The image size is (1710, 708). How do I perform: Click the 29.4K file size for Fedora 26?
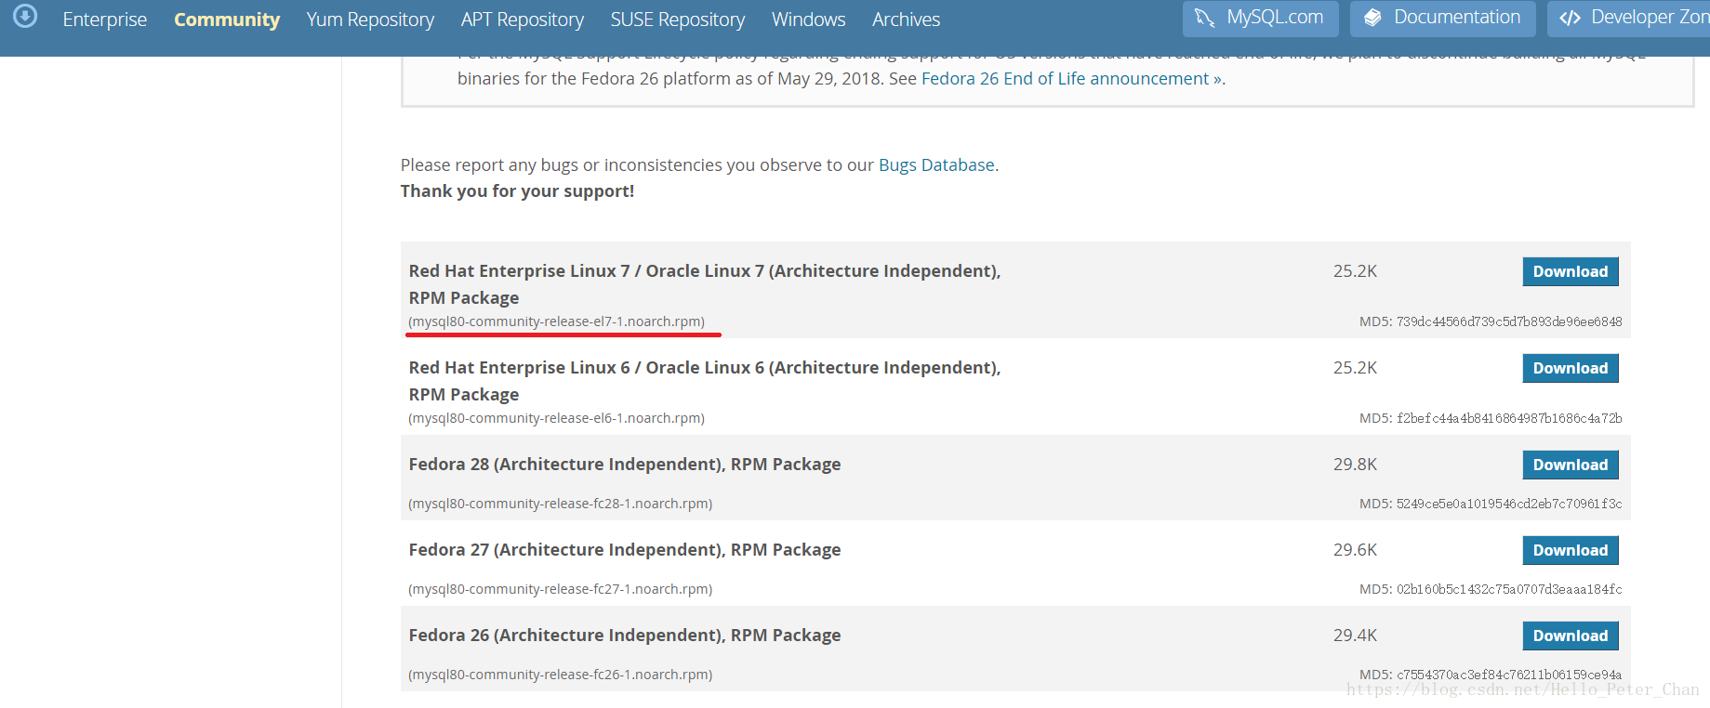[x=1355, y=636]
